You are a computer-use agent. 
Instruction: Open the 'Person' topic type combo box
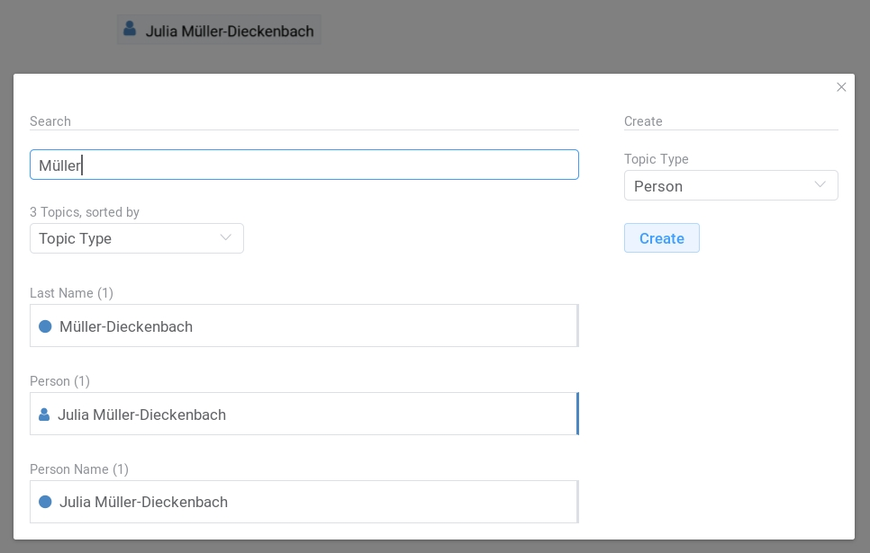pyautogui.click(x=730, y=185)
